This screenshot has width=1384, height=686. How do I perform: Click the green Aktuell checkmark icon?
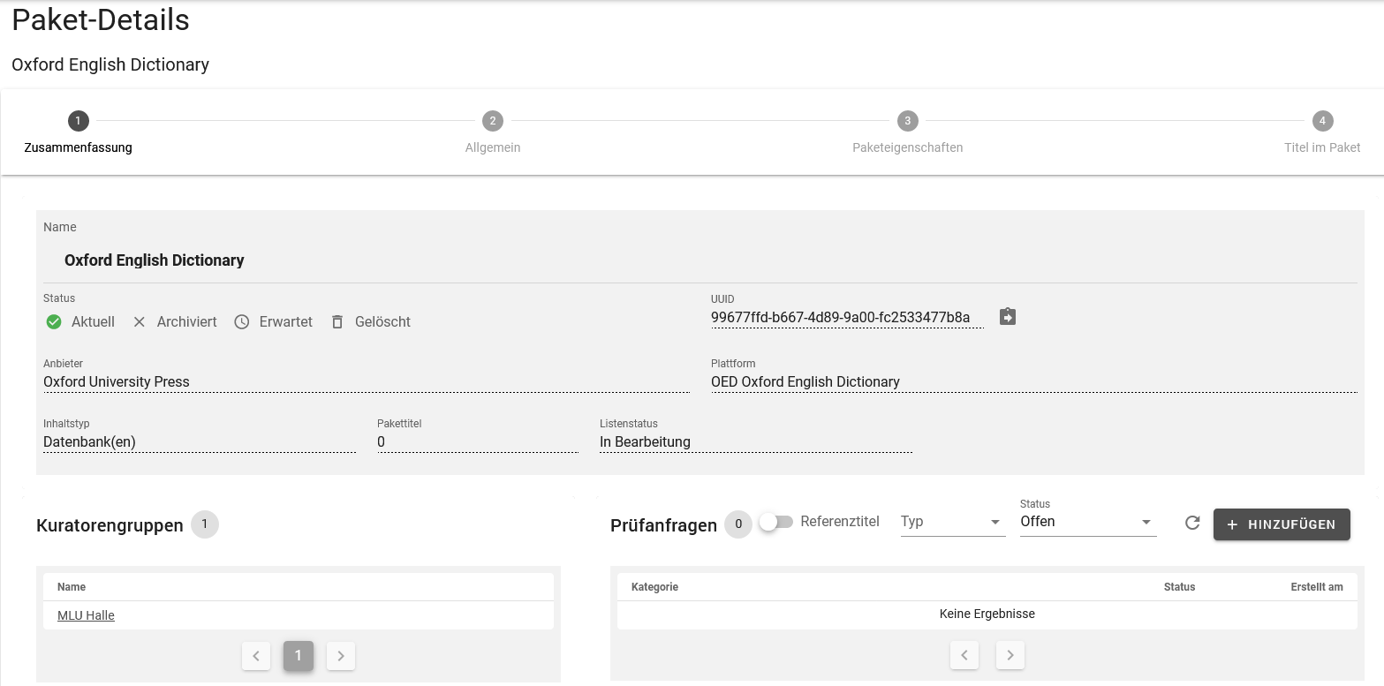point(54,322)
